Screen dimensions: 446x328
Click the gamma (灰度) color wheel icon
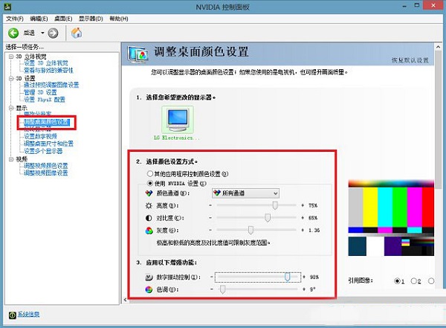149,231
